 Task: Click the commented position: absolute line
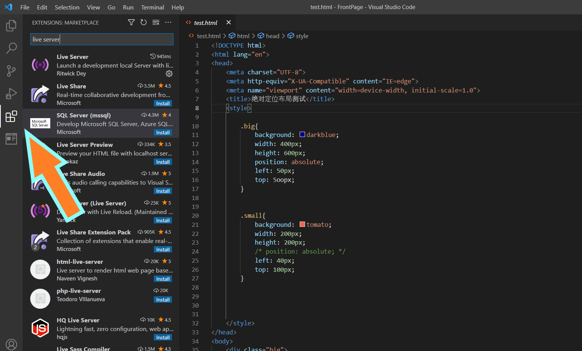click(x=300, y=251)
